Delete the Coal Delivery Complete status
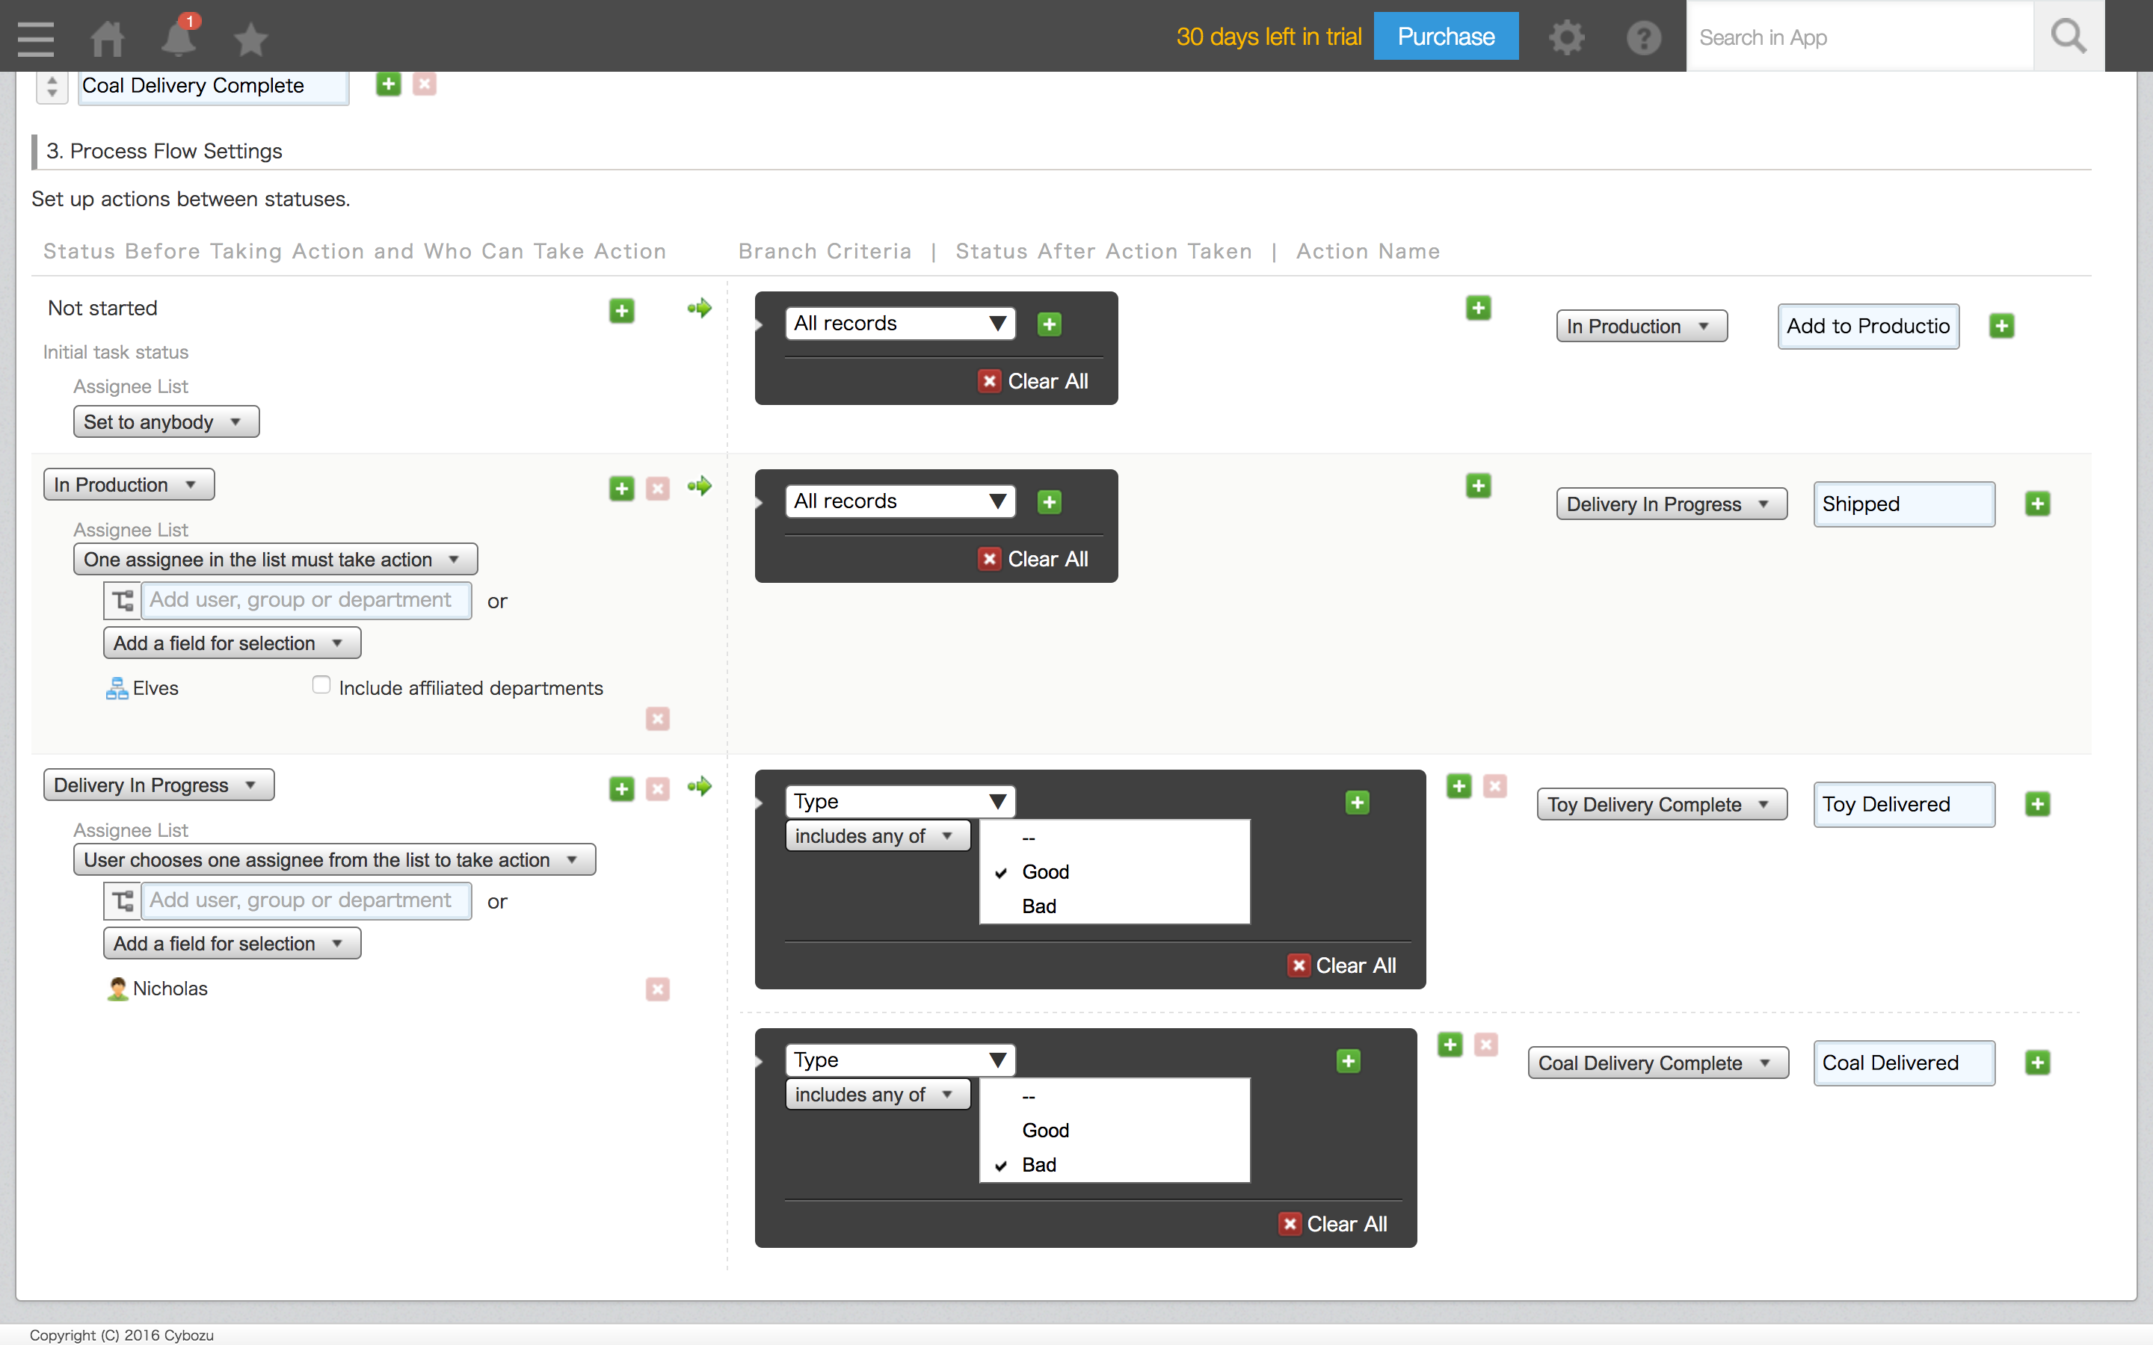Image resolution: width=2153 pixels, height=1345 pixels. (425, 84)
